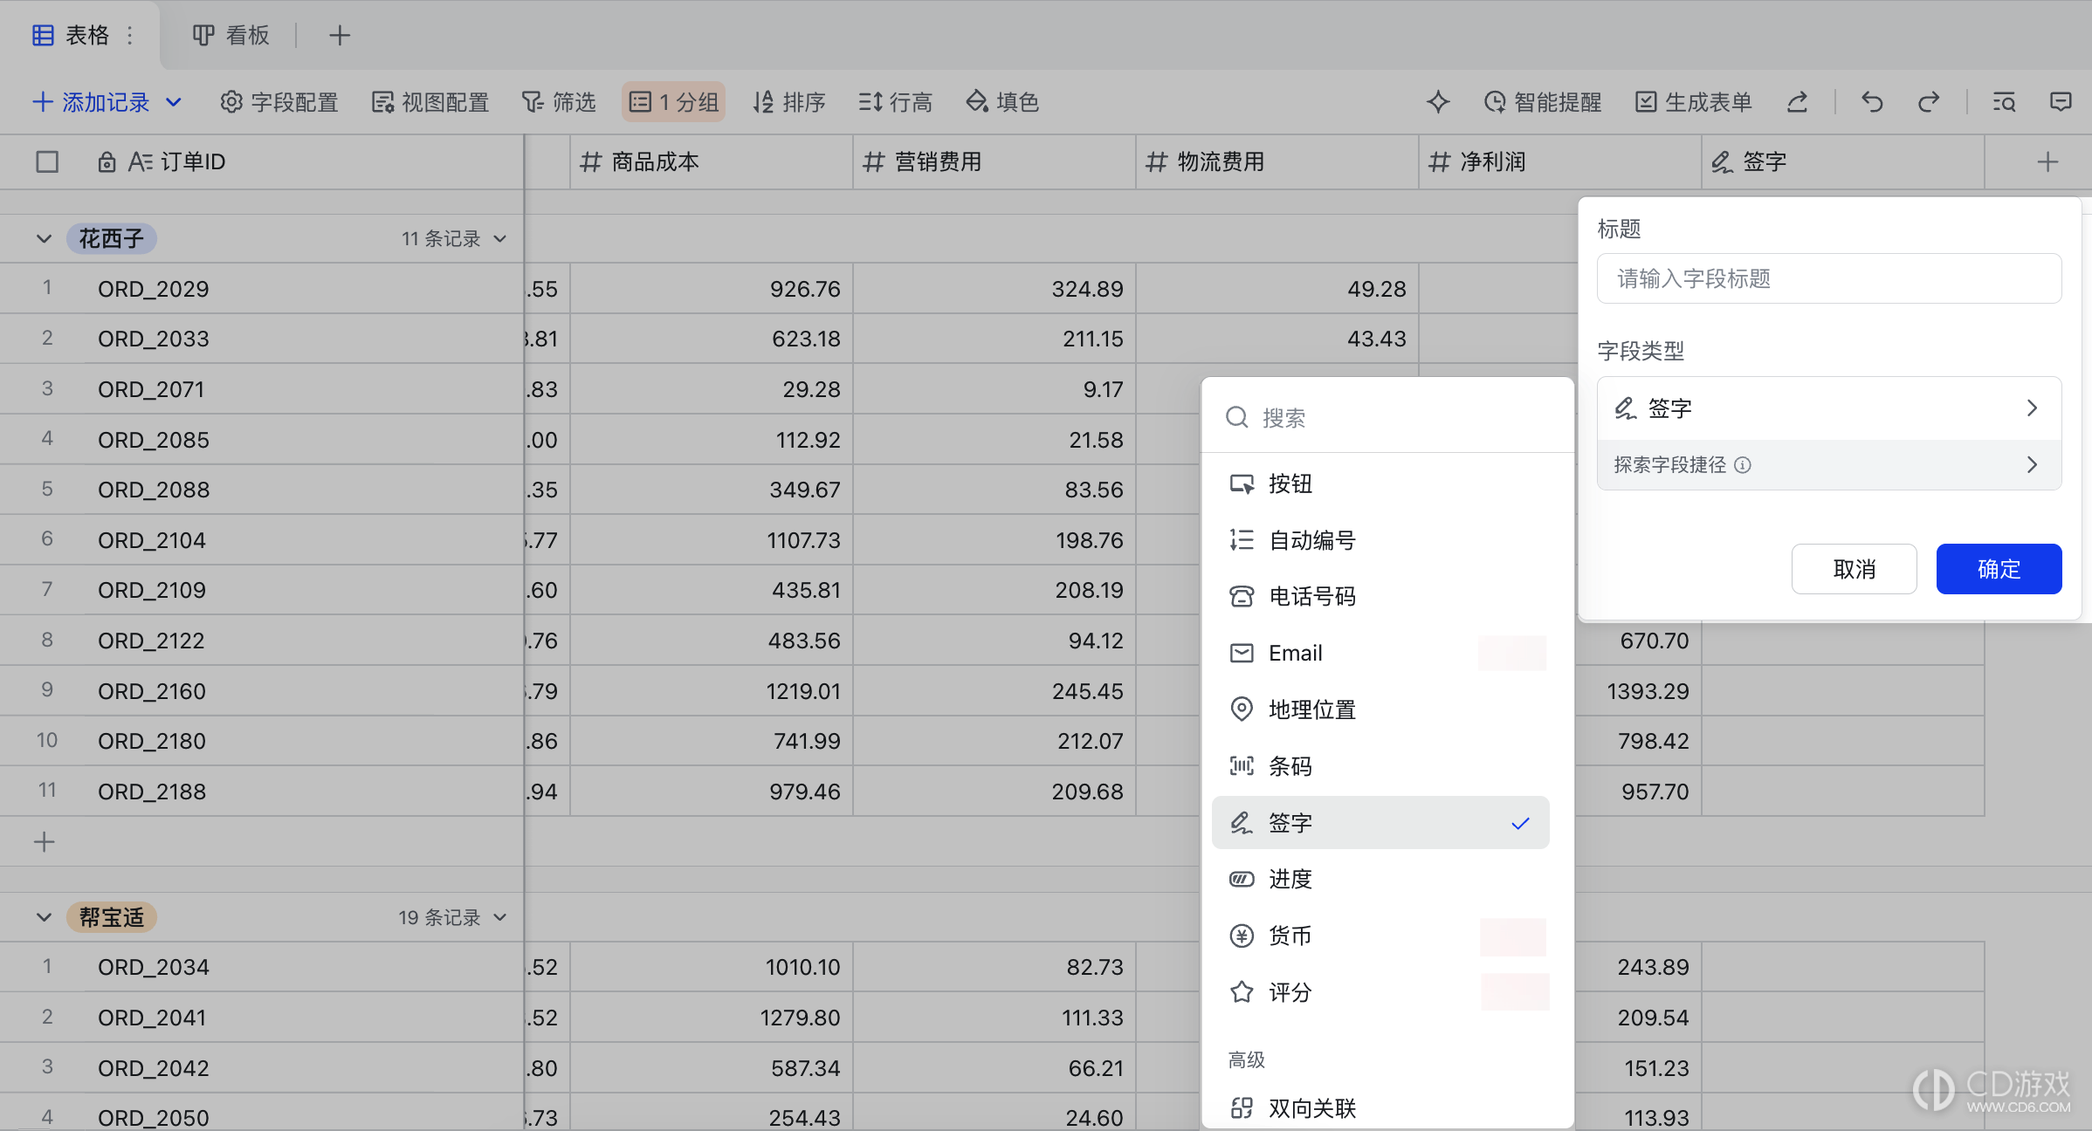Open the search records icon
Image resolution: width=2092 pixels, height=1131 pixels.
click(x=2004, y=102)
